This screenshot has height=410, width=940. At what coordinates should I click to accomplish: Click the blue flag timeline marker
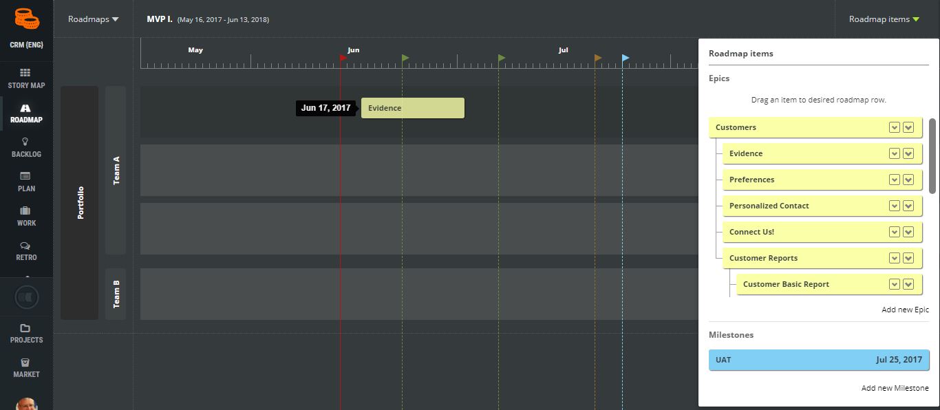[626, 58]
